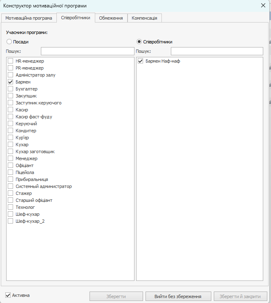Open the Компенсація tab

point(145,18)
